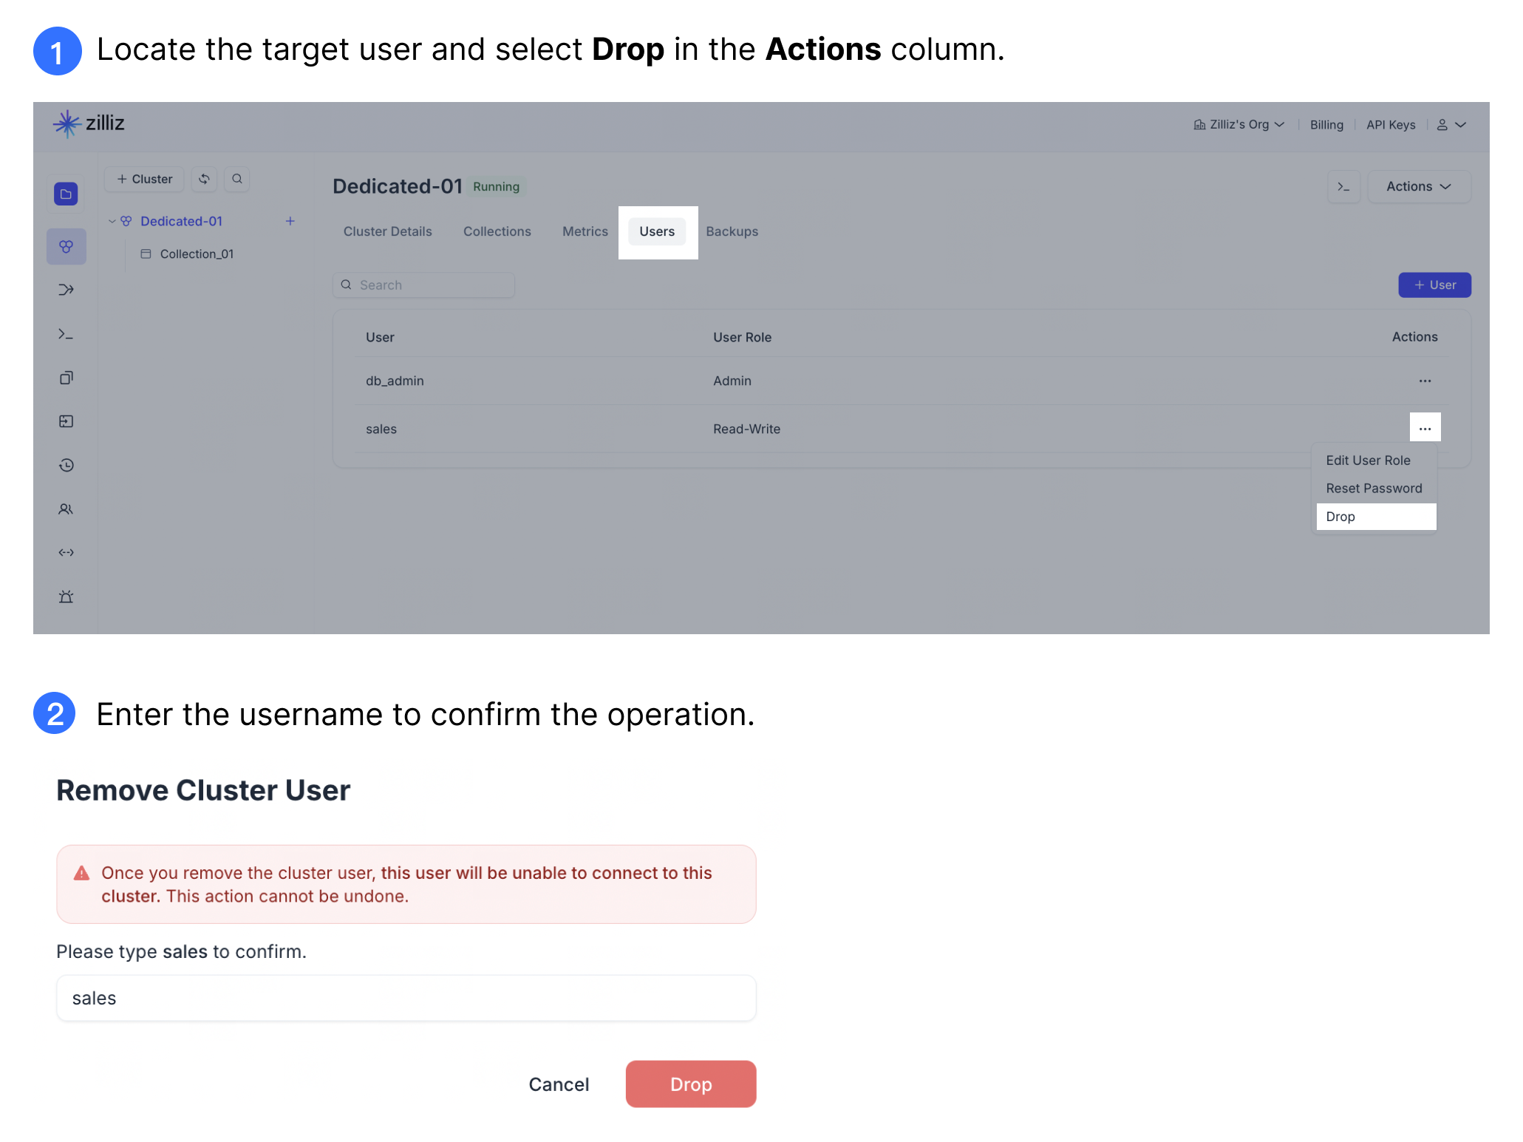Open the Zilliz's Org switcher
1523x1142 pixels.
[1238, 124]
